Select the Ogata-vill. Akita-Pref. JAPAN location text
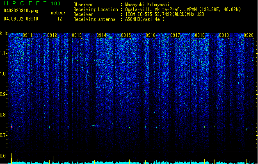This screenshot has height=164, width=258. click(183, 9)
